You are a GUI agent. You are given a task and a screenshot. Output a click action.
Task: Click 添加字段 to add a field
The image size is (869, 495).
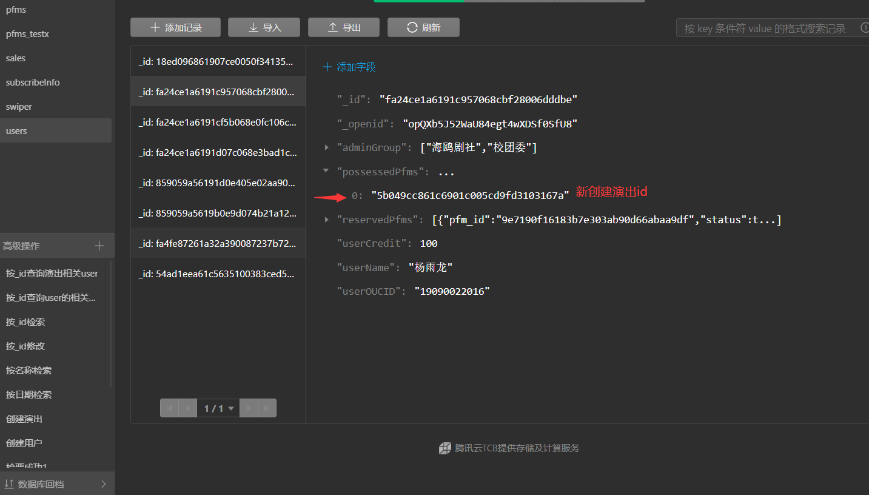tap(349, 67)
